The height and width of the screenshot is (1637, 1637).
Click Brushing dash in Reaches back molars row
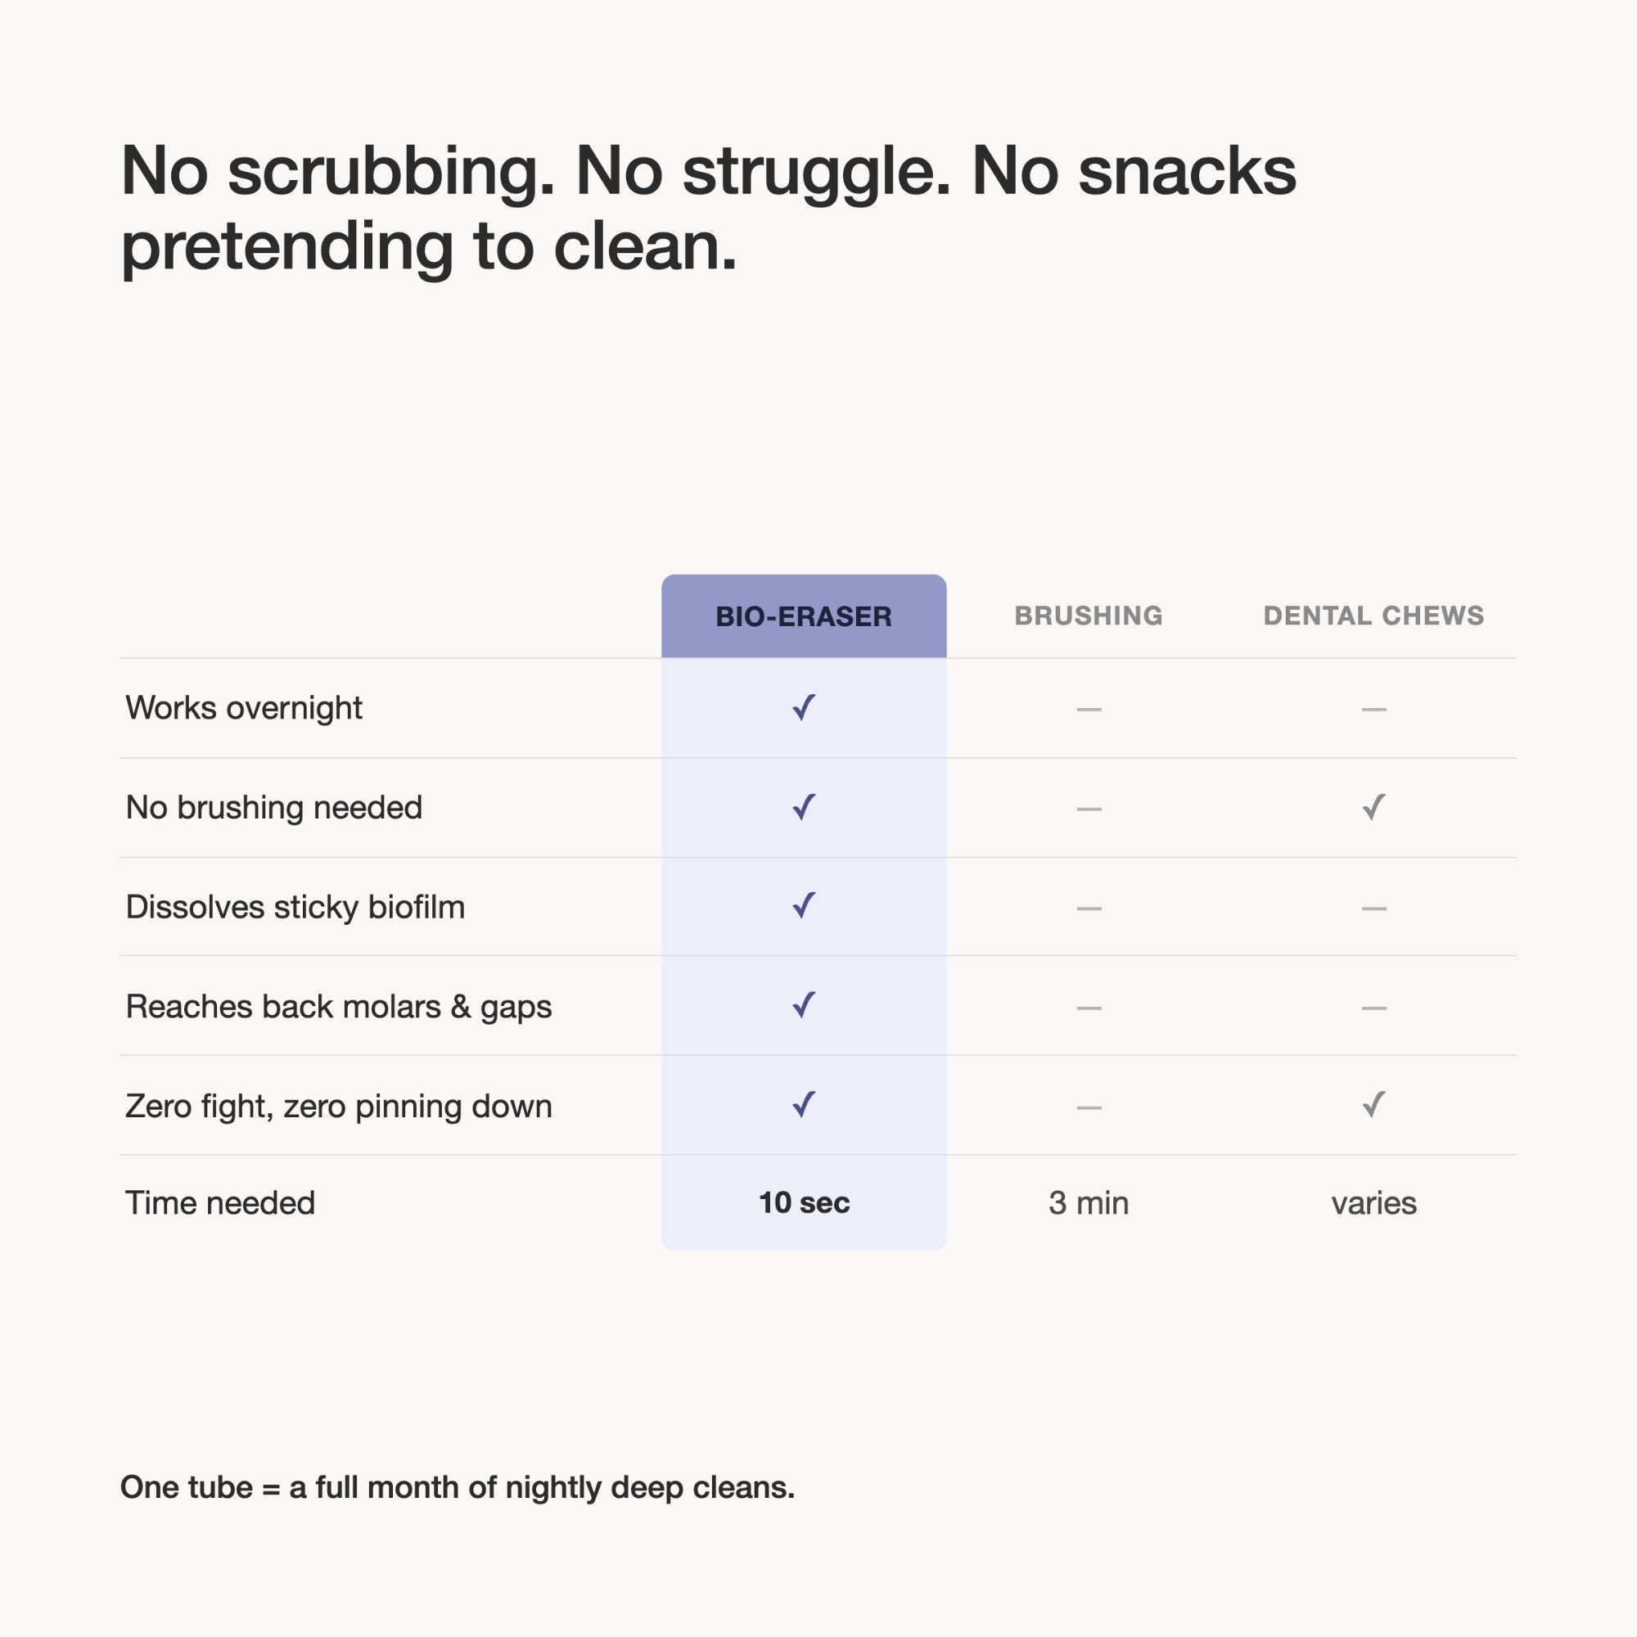[x=1089, y=1008]
